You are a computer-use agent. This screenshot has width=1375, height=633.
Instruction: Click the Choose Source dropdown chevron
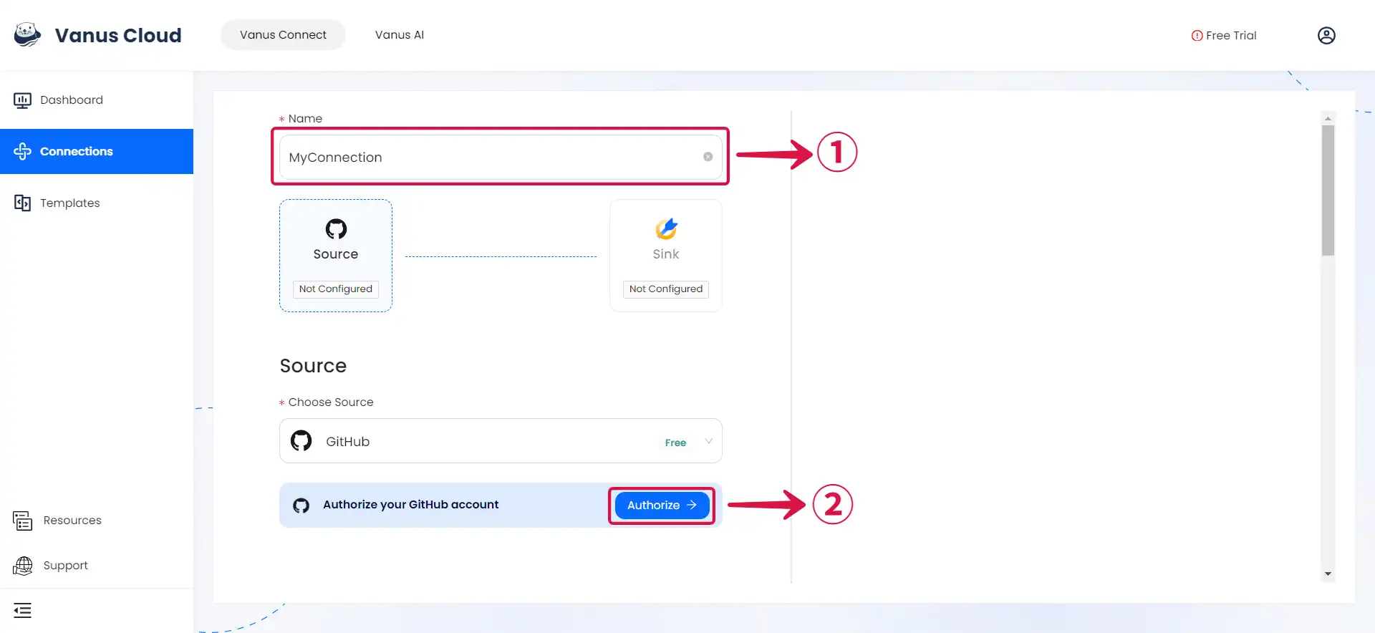point(708,441)
